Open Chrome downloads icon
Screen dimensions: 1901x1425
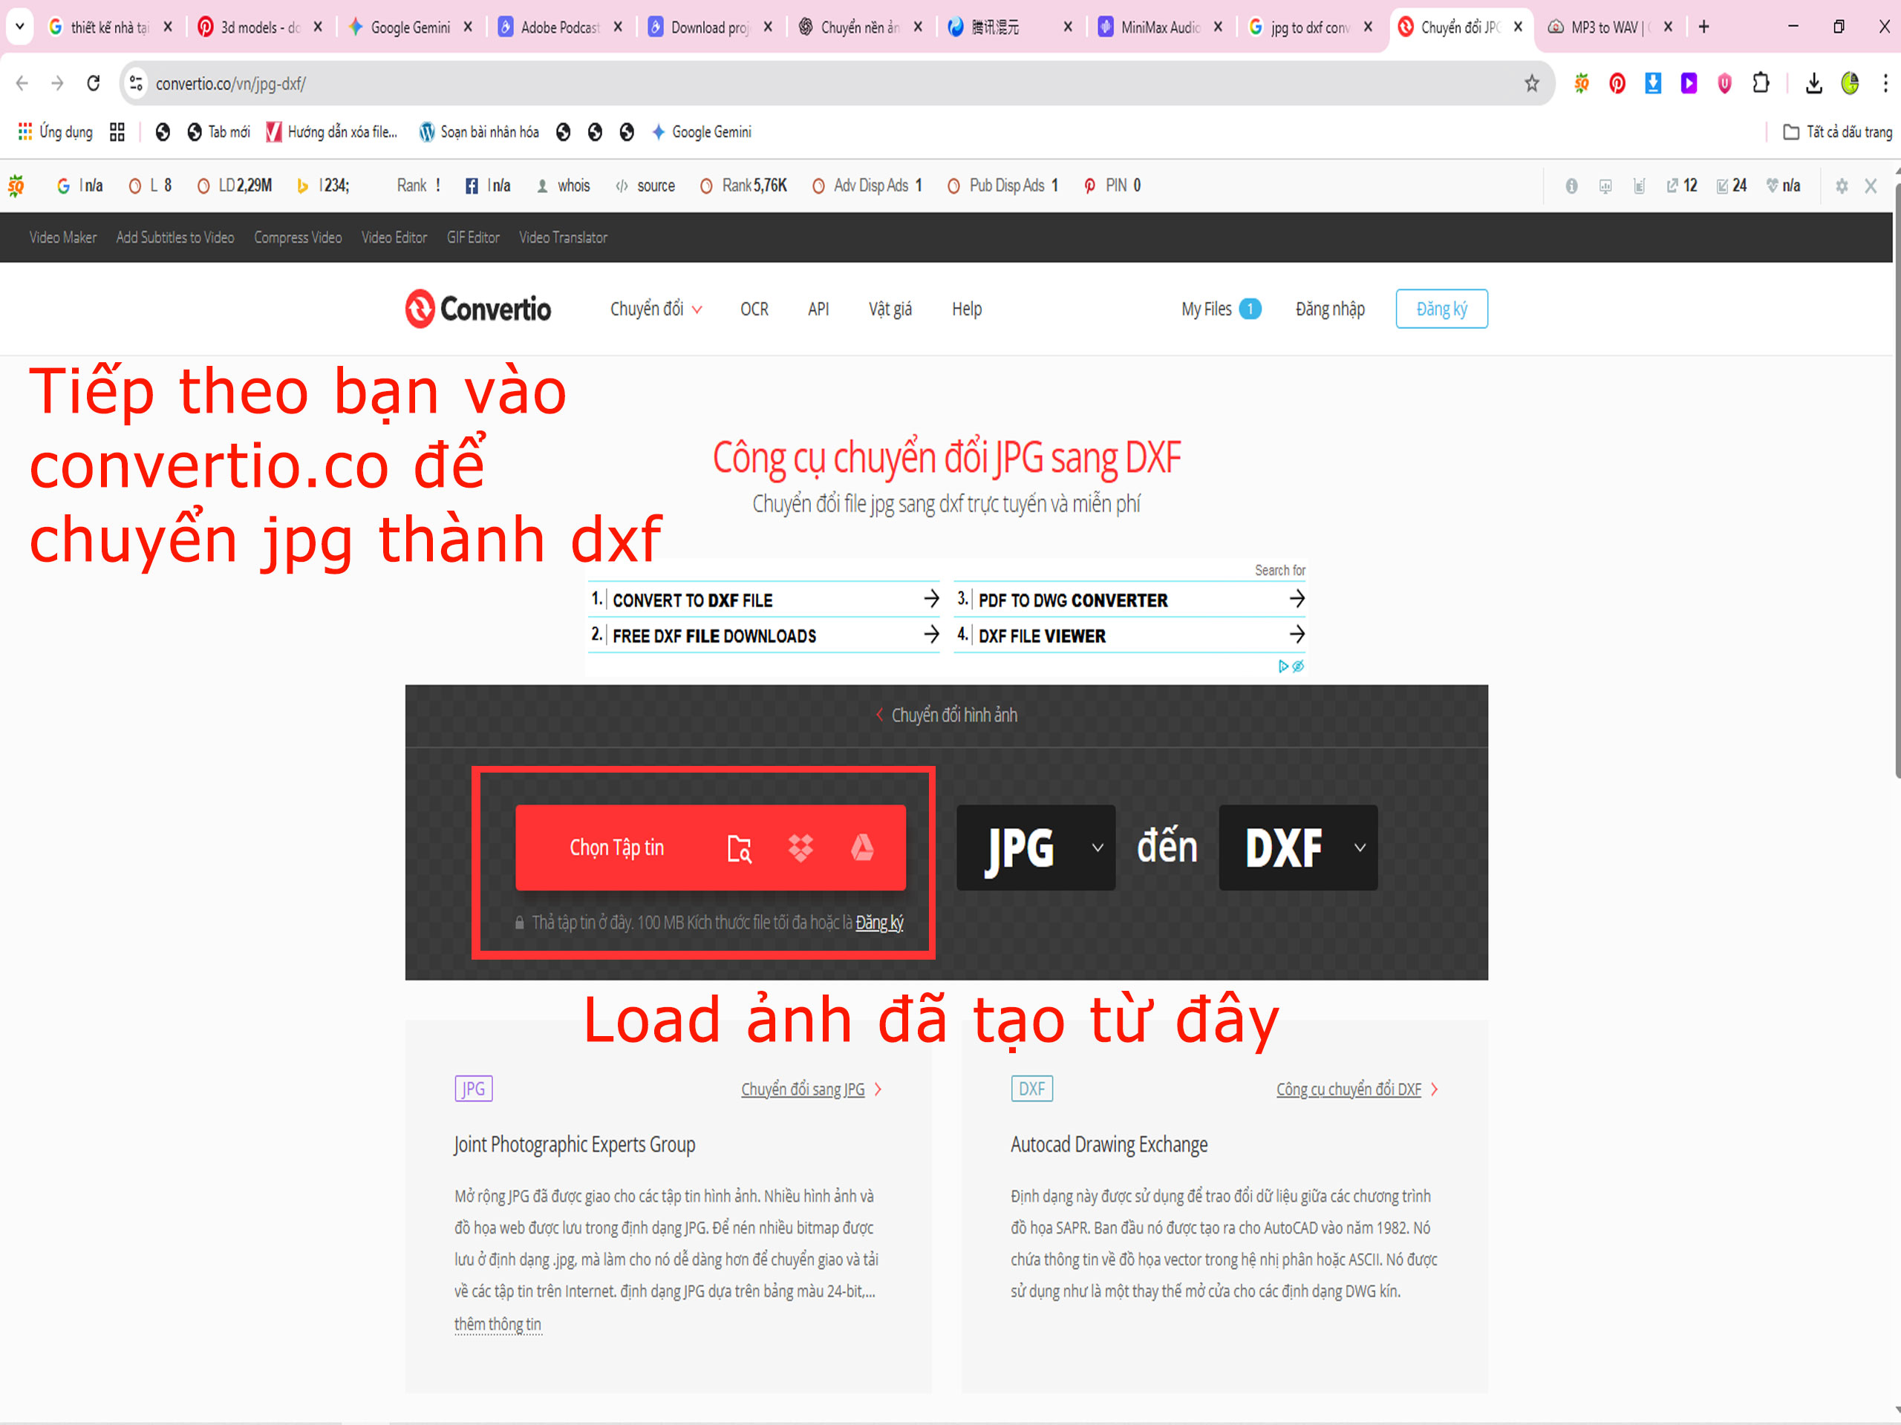pyautogui.click(x=1813, y=83)
